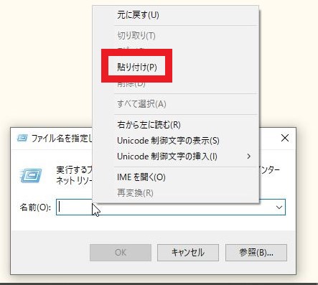318x285 pixels.
Task: Select 再変換(R) menu entry
Action: coord(175,193)
